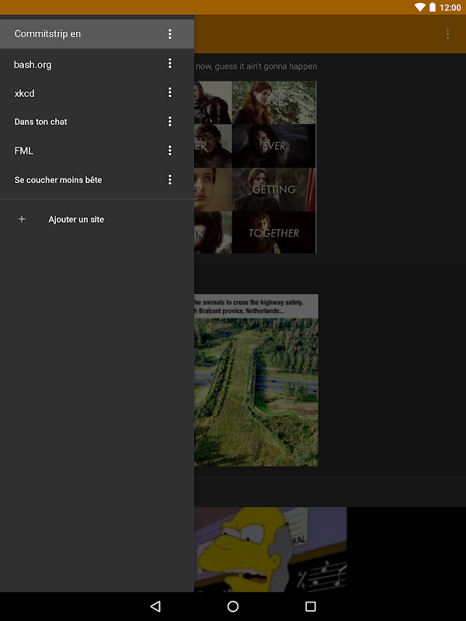
Task: Tap the Android recent apps button
Action: [x=311, y=606]
